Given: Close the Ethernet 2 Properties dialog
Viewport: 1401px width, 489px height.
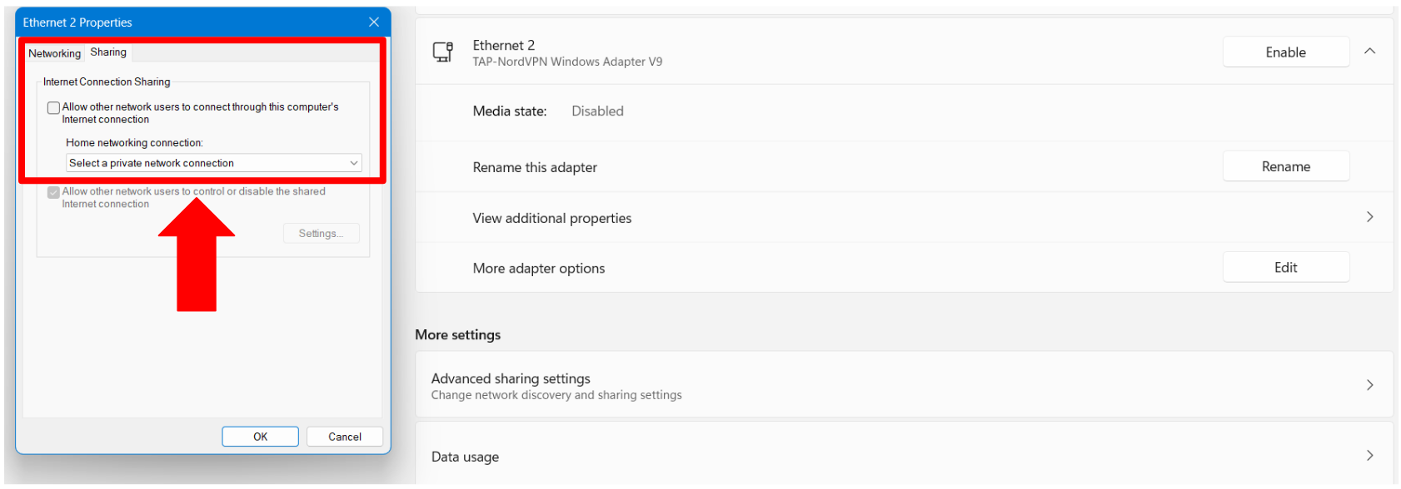Looking at the screenshot, I should tap(374, 22).
